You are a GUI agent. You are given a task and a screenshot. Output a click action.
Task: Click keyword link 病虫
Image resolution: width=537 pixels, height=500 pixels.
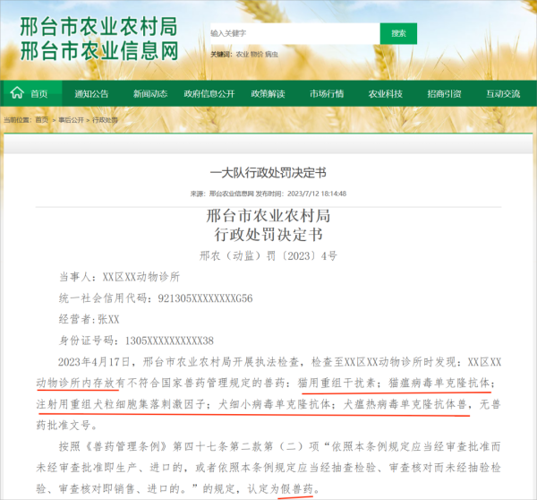coord(271,55)
